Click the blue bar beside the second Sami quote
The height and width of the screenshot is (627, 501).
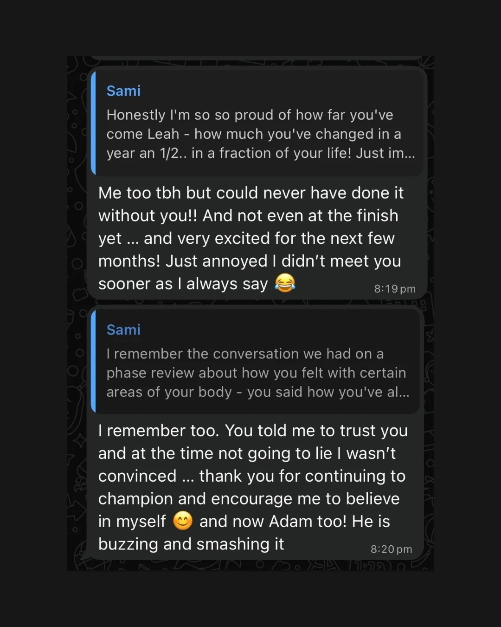93,361
